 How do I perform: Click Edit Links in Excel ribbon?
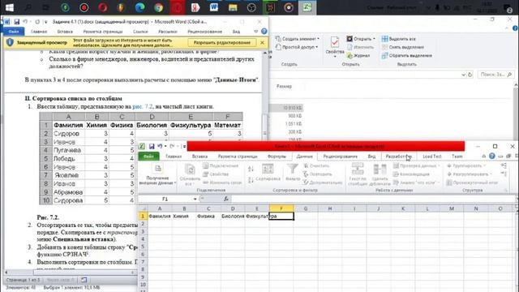pyautogui.click(x=221, y=182)
